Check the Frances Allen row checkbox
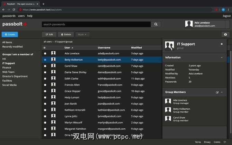Screen dimensions: 232x145 click(x=45, y=85)
